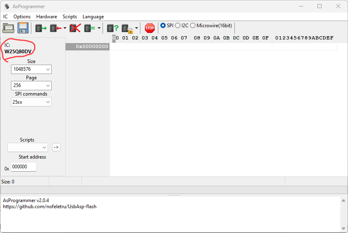Write the IC with the red arrow chip icon
Viewport: 348px width, 233px height.
55,28
